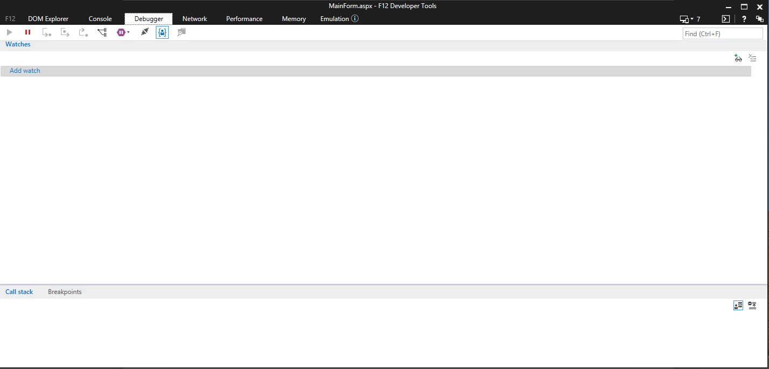Image resolution: width=769 pixels, height=369 pixels.
Task: Click the Continue play button in debugger toolbar
Action: coord(9,32)
